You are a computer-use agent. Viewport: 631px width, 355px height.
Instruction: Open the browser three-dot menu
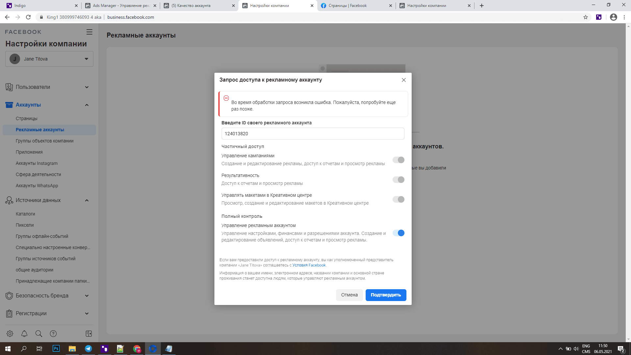tap(624, 17)
